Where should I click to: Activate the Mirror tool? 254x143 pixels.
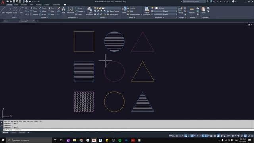coord(43,11)
